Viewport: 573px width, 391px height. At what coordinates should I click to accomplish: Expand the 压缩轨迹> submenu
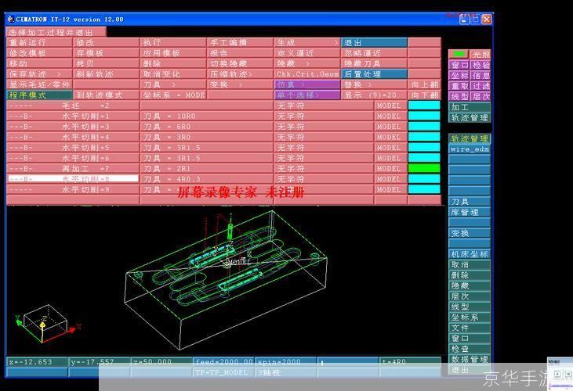tap(240, 74)
